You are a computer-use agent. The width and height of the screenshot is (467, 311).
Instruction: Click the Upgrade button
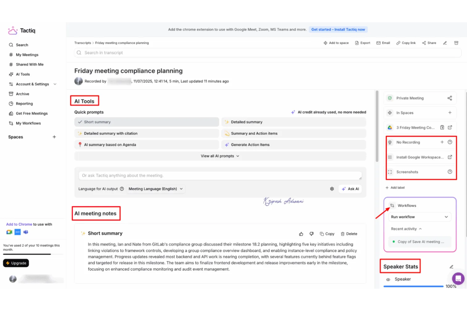coord(16,263)
